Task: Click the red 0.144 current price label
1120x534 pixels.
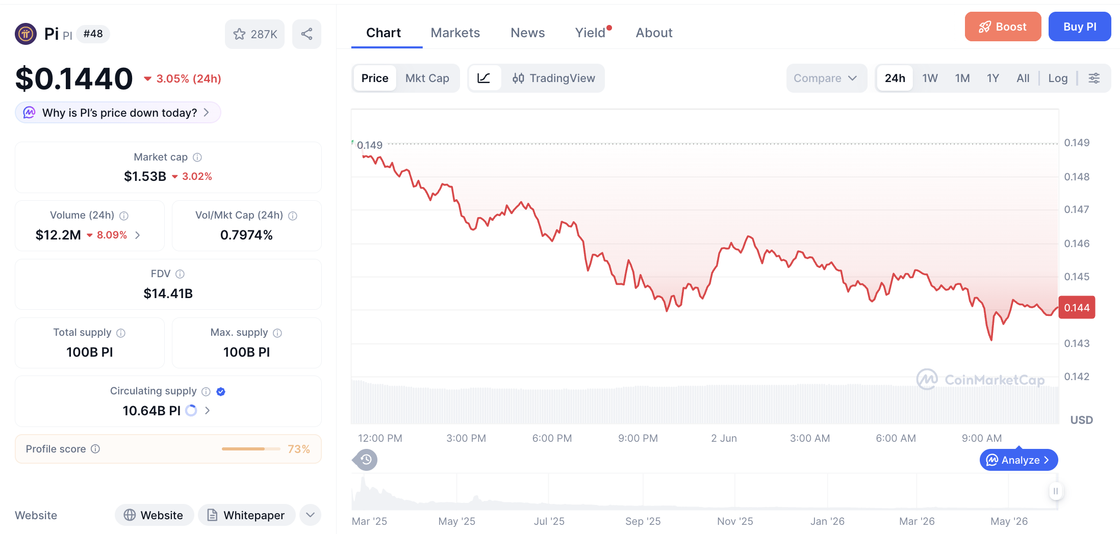Action: click(1077, 308)
